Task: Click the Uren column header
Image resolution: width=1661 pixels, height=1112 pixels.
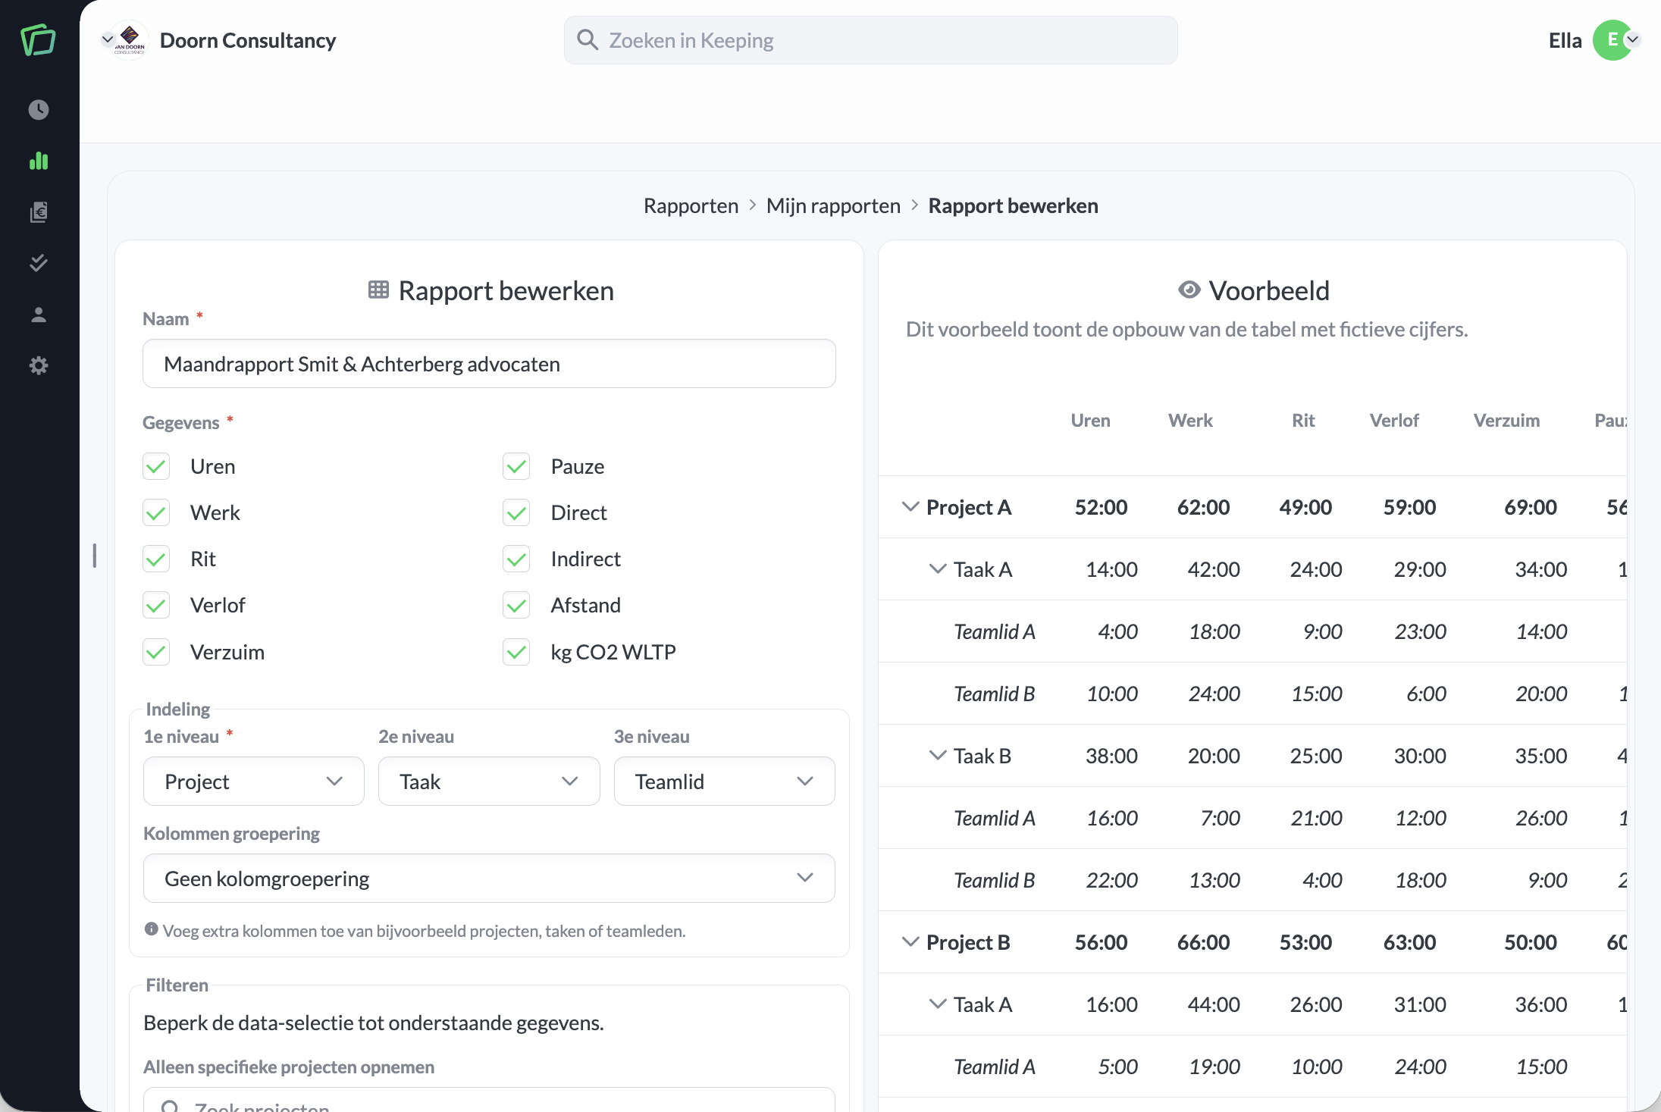Action: click(x=1090, y=421)
